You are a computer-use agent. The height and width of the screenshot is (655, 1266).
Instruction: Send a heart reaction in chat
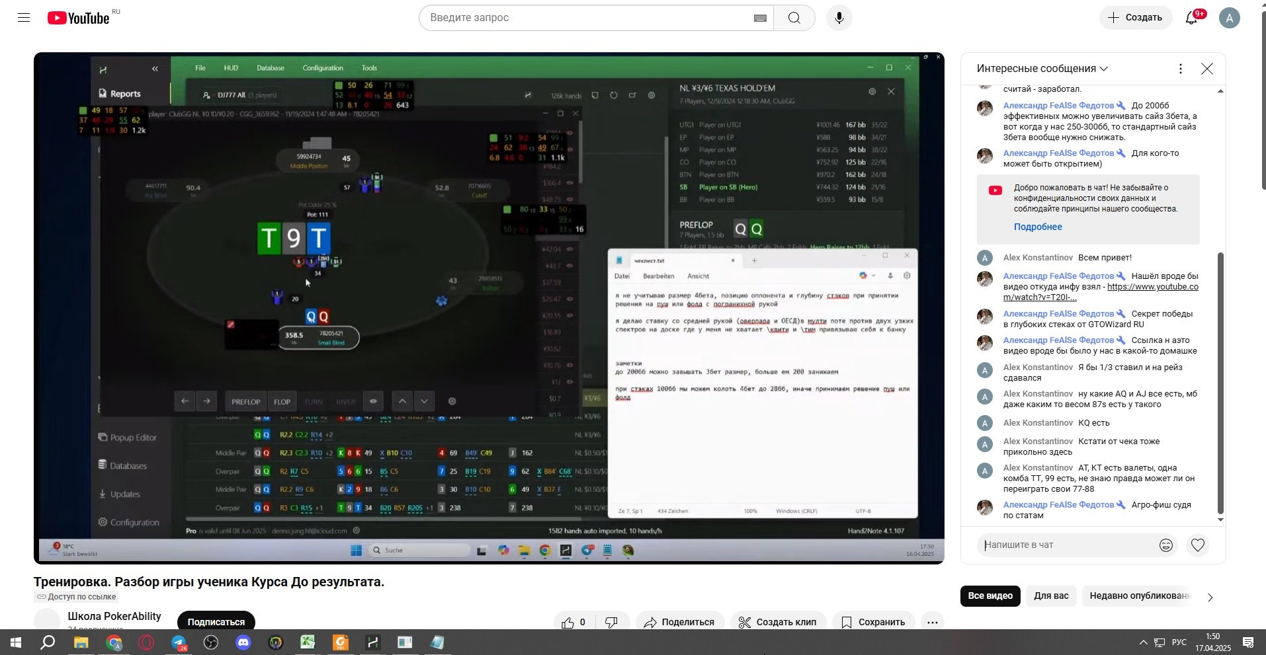(1198, 545)
